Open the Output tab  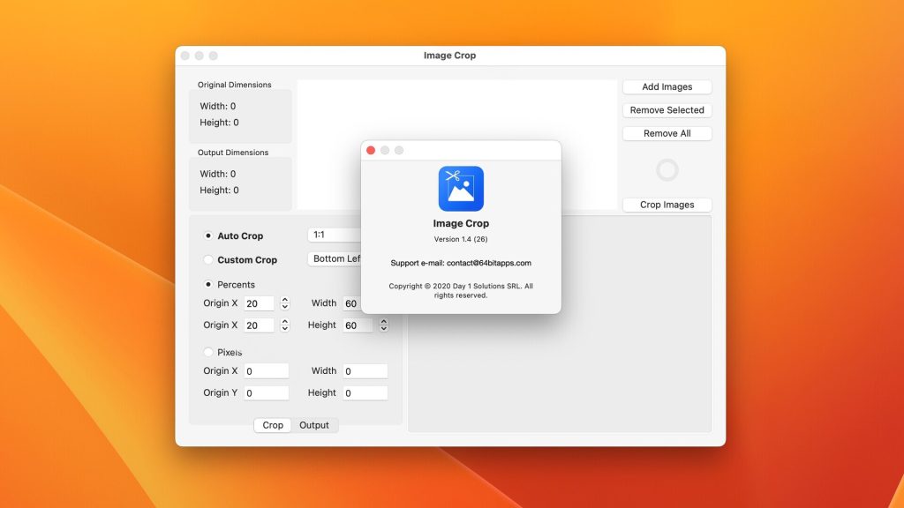point(314,425)
